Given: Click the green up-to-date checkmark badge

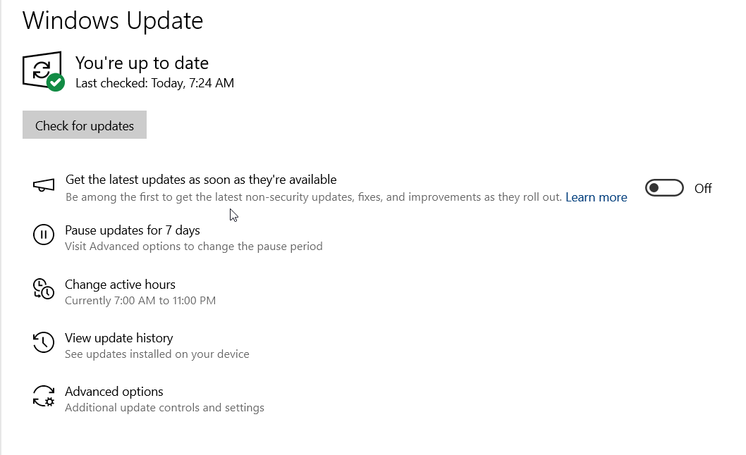Looking at the screenshot, I should tap(56, 82).
